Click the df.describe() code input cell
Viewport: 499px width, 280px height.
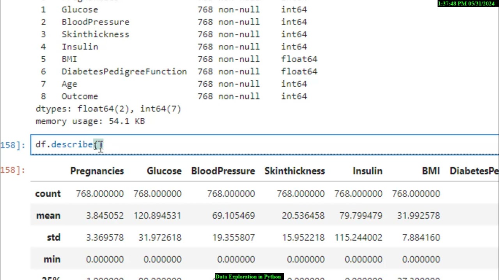[265, 145]
